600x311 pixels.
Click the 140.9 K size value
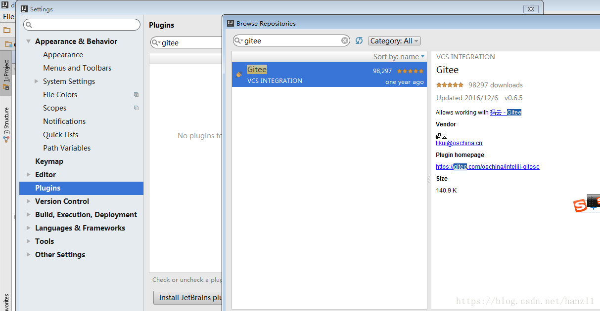pyautogui.click(x=446, y=191)
